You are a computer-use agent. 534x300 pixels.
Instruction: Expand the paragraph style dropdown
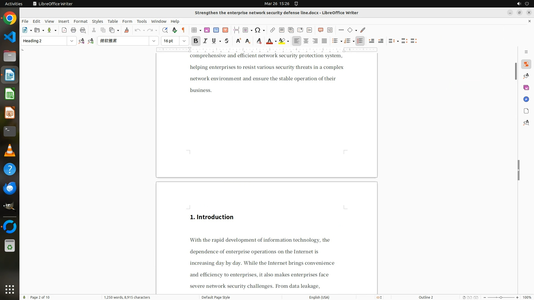71,41
